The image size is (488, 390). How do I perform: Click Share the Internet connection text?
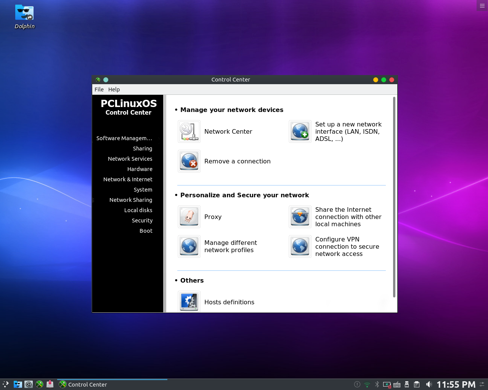(x=348, y=217)
